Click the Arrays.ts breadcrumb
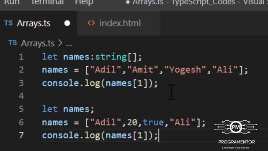Screen dimensions: 268x151 [38, 43]
